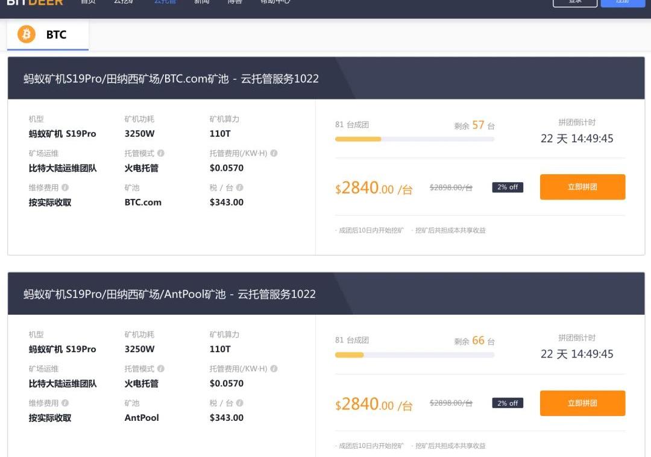Click 拼团倒计时 label in BTC.com矿池 card

[x=577, y=122]
